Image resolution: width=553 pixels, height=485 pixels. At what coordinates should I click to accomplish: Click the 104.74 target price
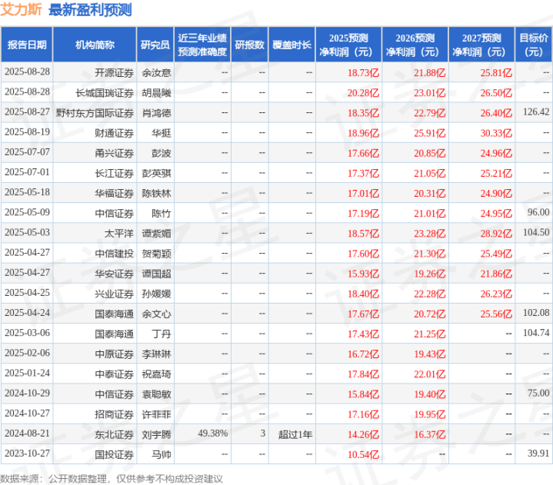tap(536, 333)
